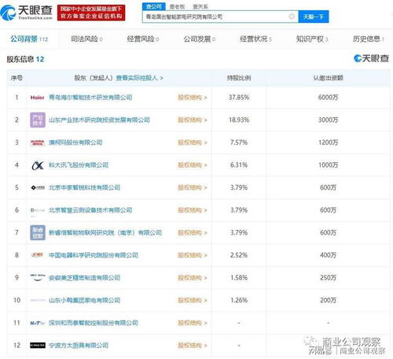
Task: Click the 山东小鸭集团 logo in row 10
Action: [x=38, y=300]
